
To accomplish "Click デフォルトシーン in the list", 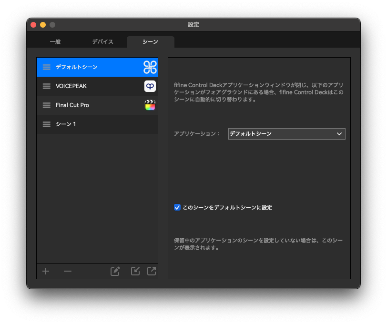I will (x=91, y=67).
